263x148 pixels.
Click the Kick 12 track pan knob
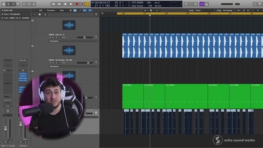tap(96, 37)
